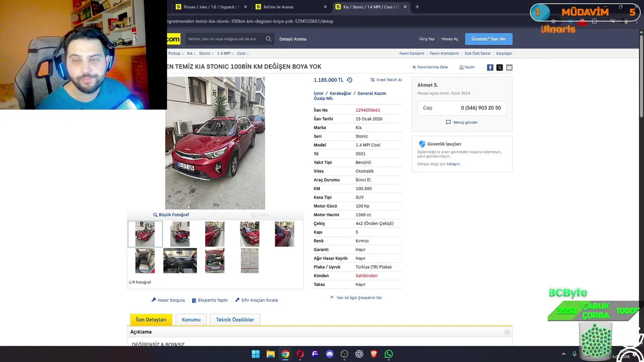
Task: Click the Cool breadcrumb link
Action: (242, 53)
